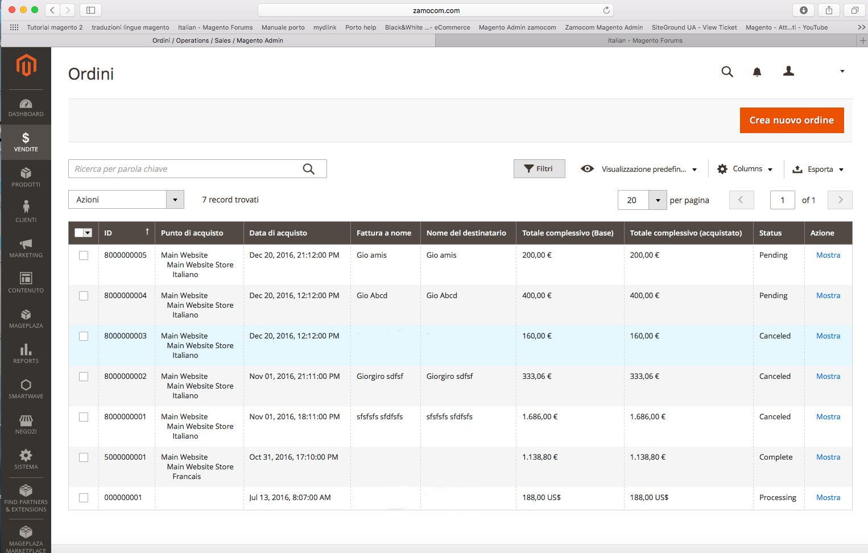The height and width of the screenshot is (553, 868).
Task: Select order 8000000001 checkbox
Action: 84,417
